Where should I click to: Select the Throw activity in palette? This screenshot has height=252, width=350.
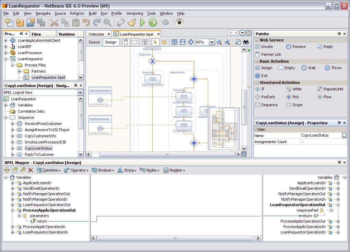[333, 68]
